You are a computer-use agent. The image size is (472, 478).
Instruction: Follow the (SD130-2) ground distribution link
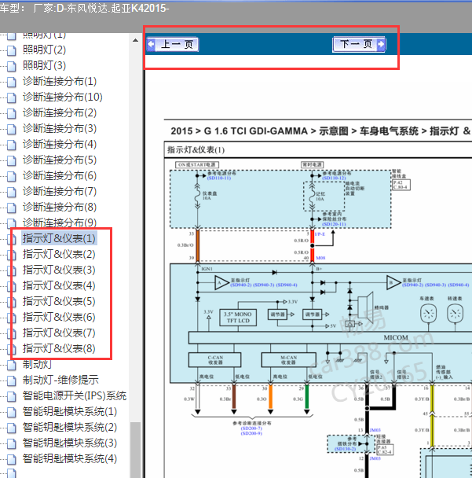(x=346, y=449)
